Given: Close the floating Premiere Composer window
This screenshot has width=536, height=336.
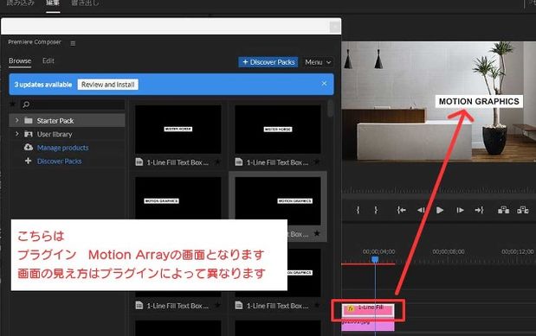Looking at the screenshot, I should [335, 27].
